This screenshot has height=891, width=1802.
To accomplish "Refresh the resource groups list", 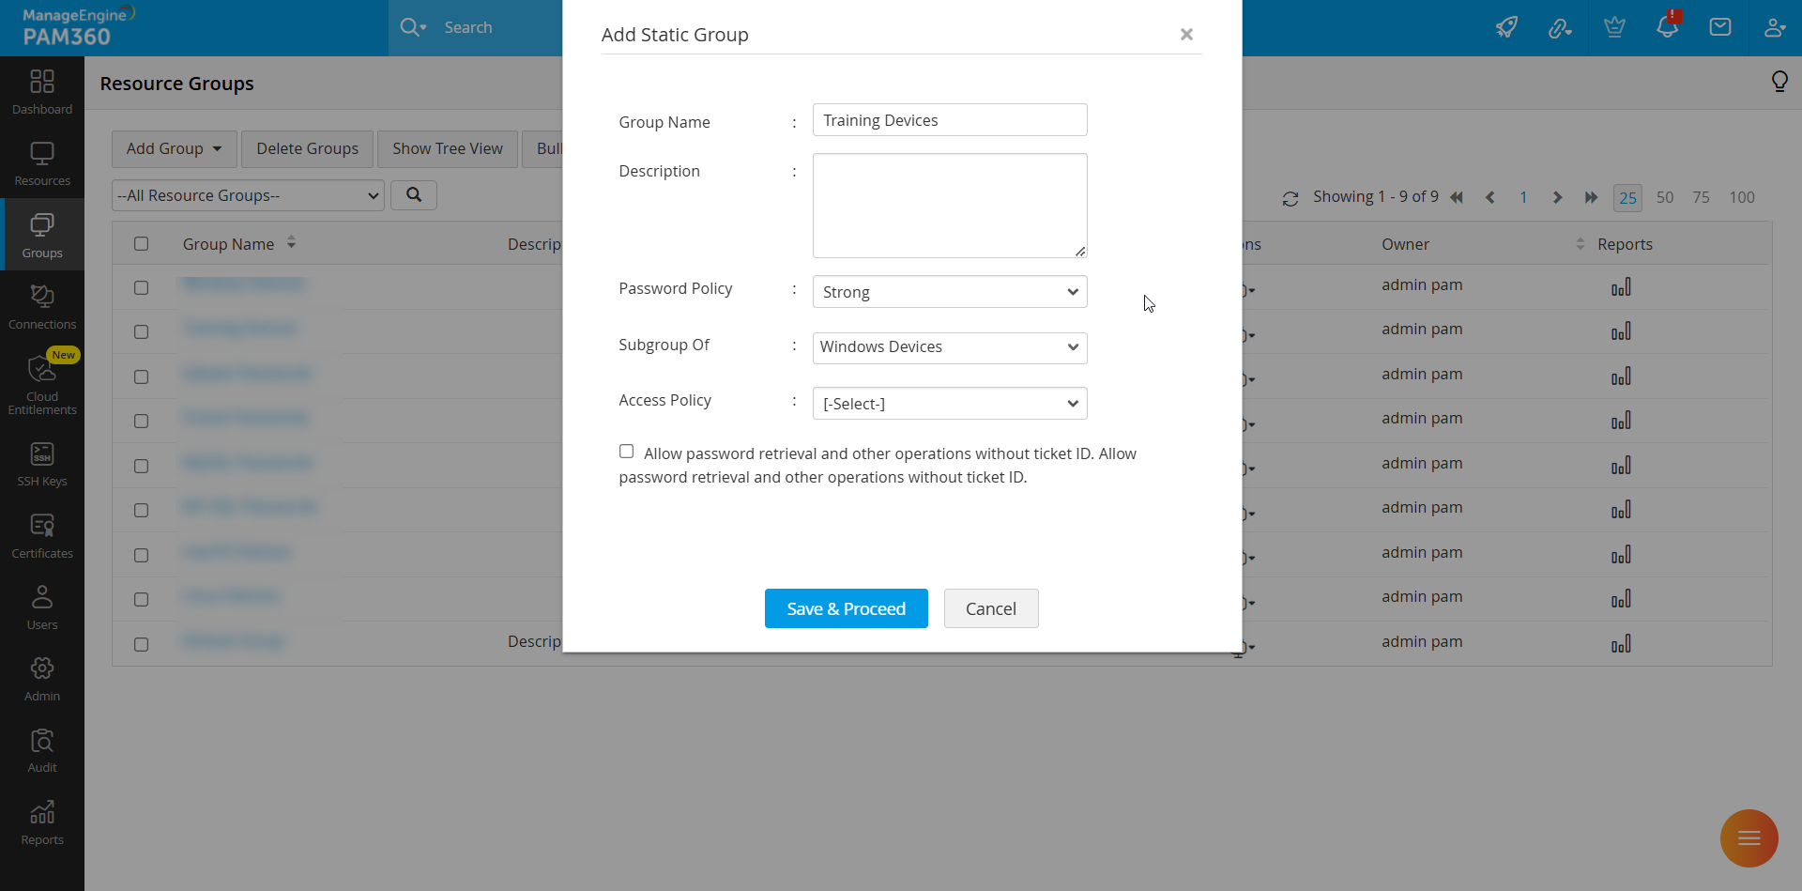I will [1290, 198].
